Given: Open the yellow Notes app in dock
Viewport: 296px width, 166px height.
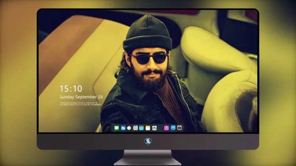Looking at the screenshot, I should click(x=148, y=128).
